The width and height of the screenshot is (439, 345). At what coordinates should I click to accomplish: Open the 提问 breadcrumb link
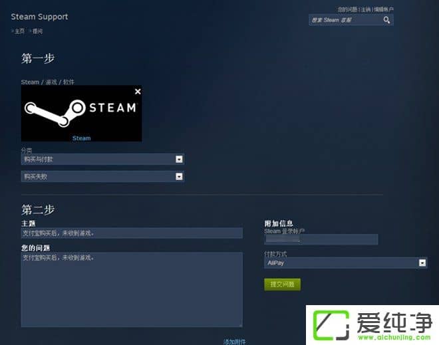pyautogui.click(x=37, y=31)
